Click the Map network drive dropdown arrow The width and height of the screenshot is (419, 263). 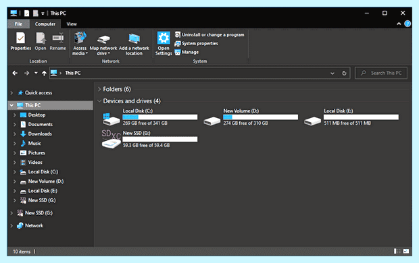tap(109, 53)
